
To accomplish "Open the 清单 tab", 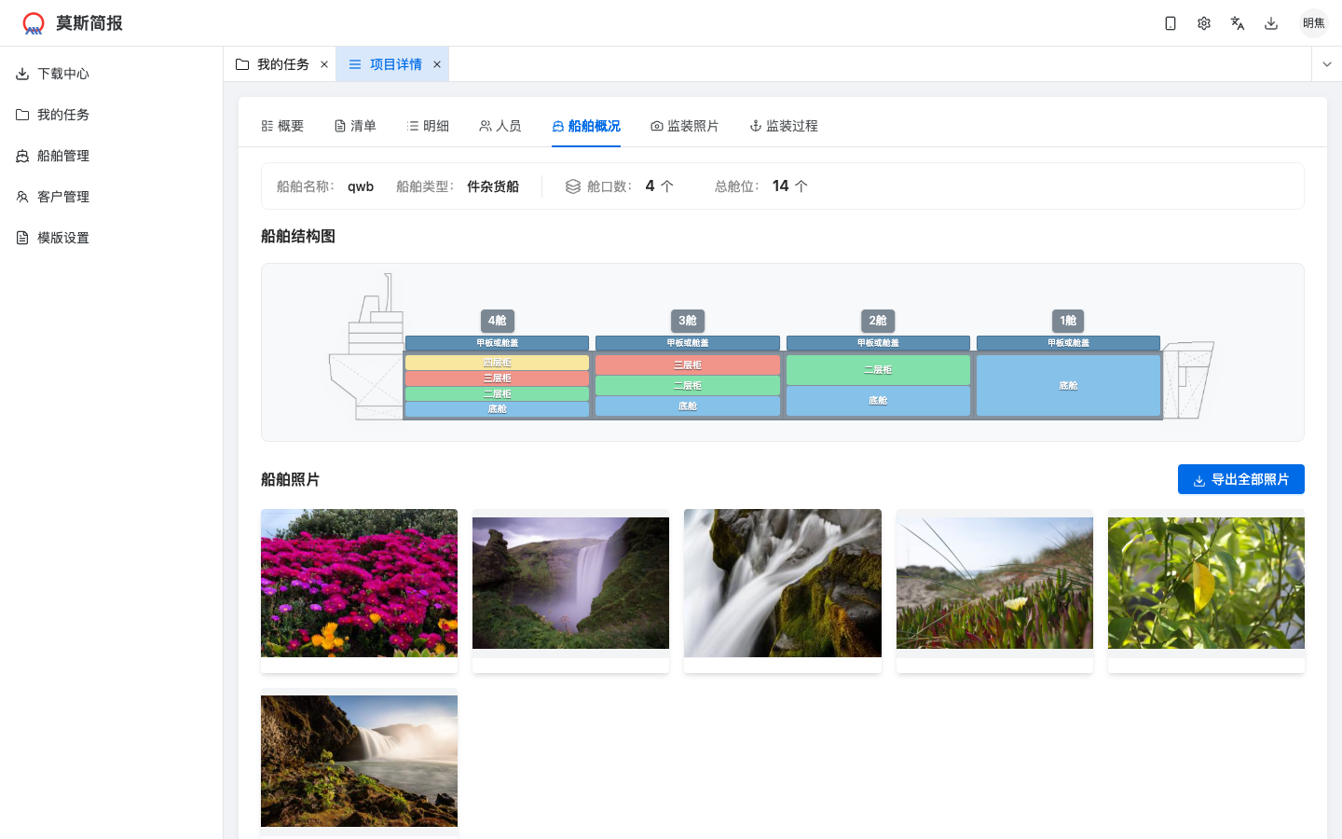I will pos(355,126).
